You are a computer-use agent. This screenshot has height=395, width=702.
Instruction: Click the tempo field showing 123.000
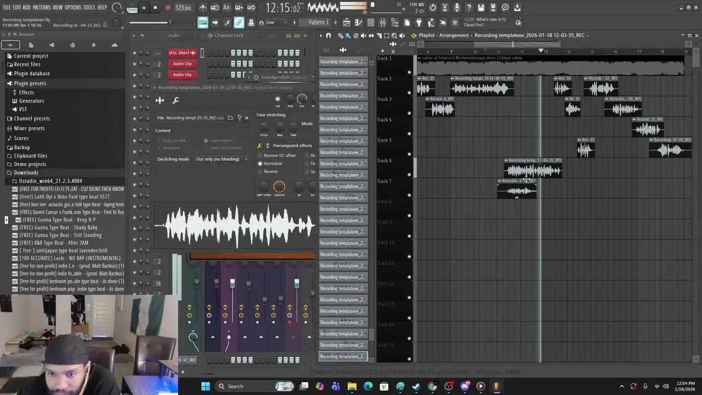pos(183,8)
